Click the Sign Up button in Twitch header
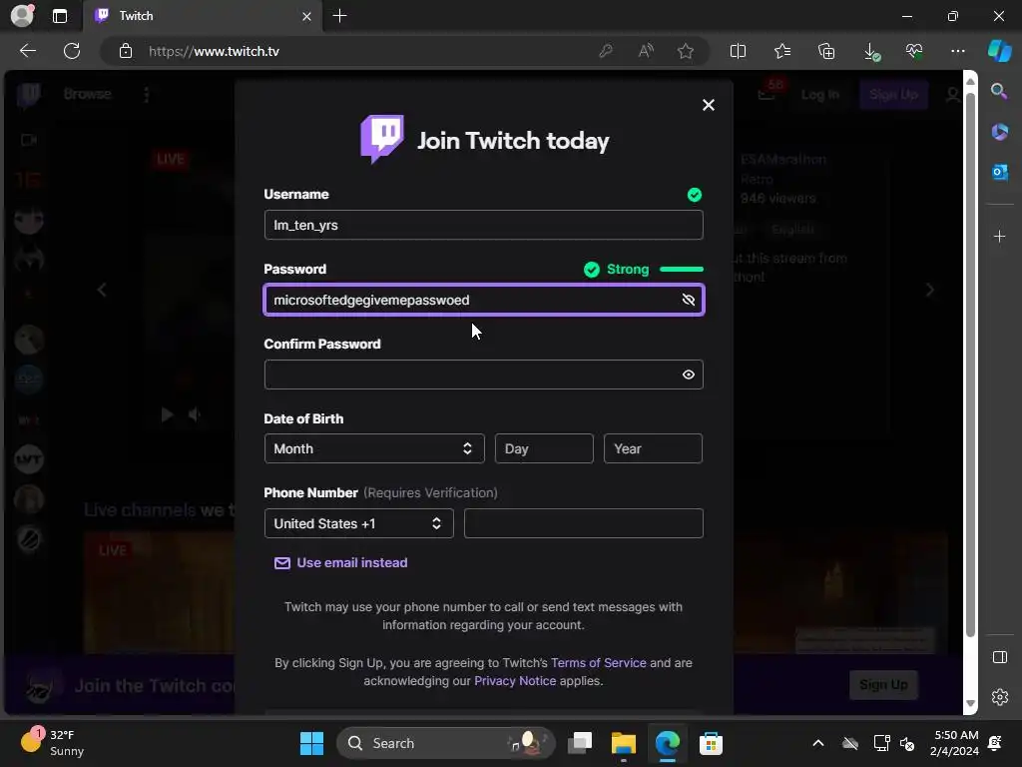Image resolution: width=1022 pixels, height=767 pixels. click(x=893, y=95)
